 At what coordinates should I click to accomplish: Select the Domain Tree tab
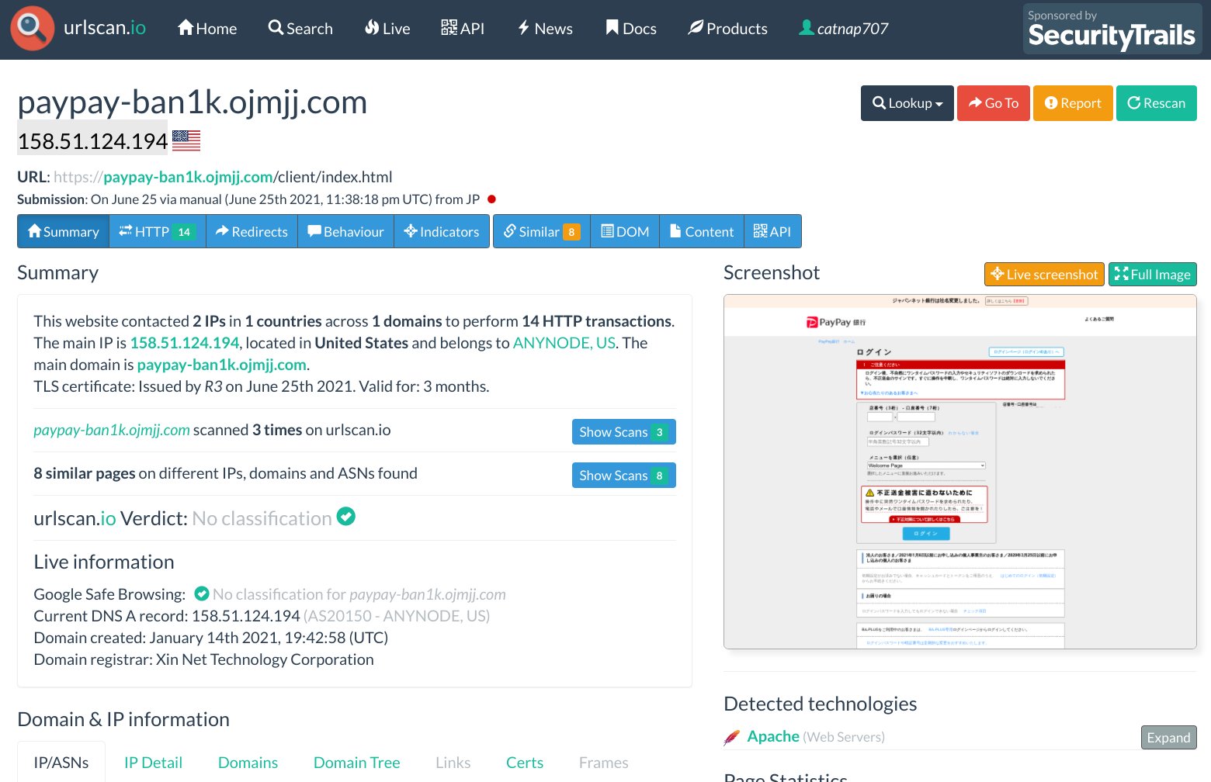coord(356,763)
